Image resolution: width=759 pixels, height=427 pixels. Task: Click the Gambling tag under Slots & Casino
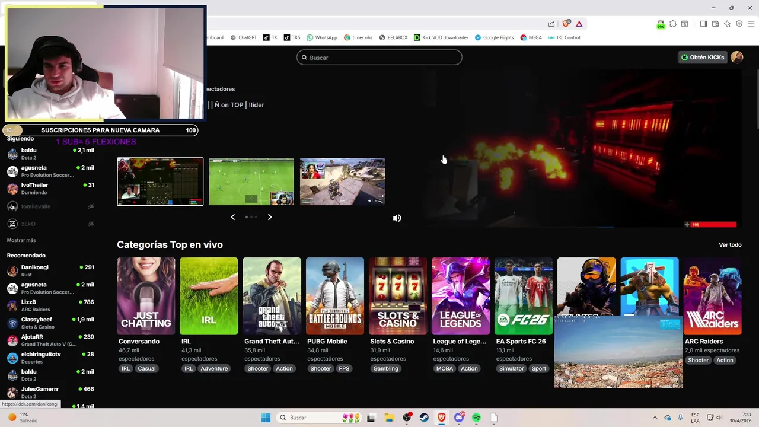385,368
